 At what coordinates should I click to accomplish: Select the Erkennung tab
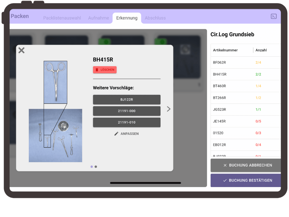point(127,18)
